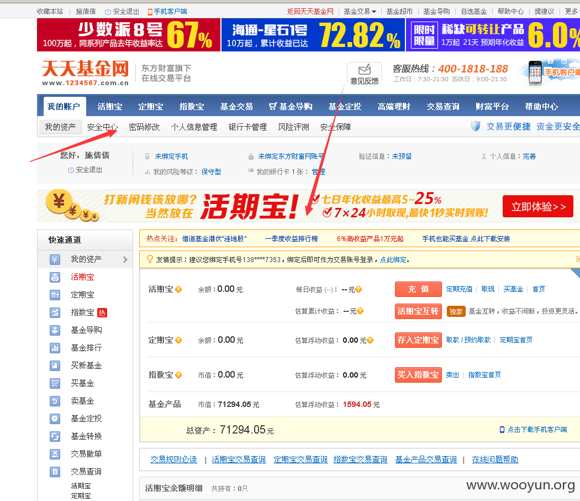
Task: Select the 风险评测 sub-menu item
Action: pyautogui.click(x=294, y=127)
